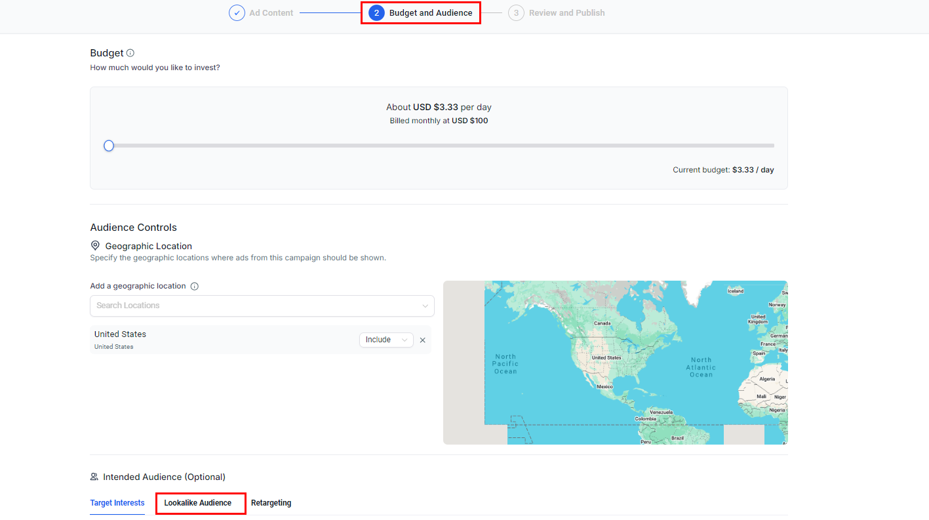Switch to the Target Interests tab
929x520 pixels.
pyautogui.click(x=117, y=503)
